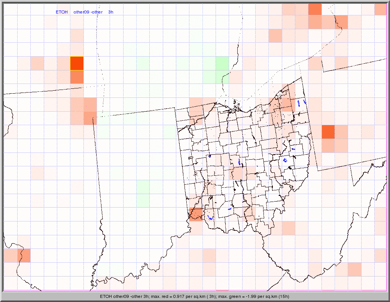This screenshot has height=302, width=390.
Task: Click the orange cell near the bottom-left corner
Action: coord(24,255)
